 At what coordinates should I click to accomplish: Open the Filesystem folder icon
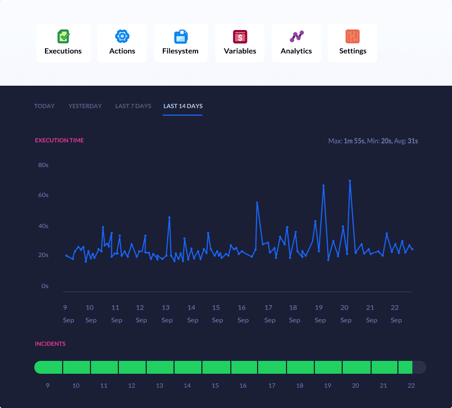pyautogui.click(x=180, y=36)
